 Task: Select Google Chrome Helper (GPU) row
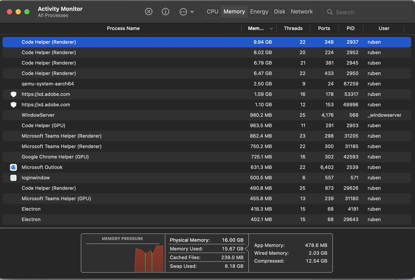coord(207,157)
